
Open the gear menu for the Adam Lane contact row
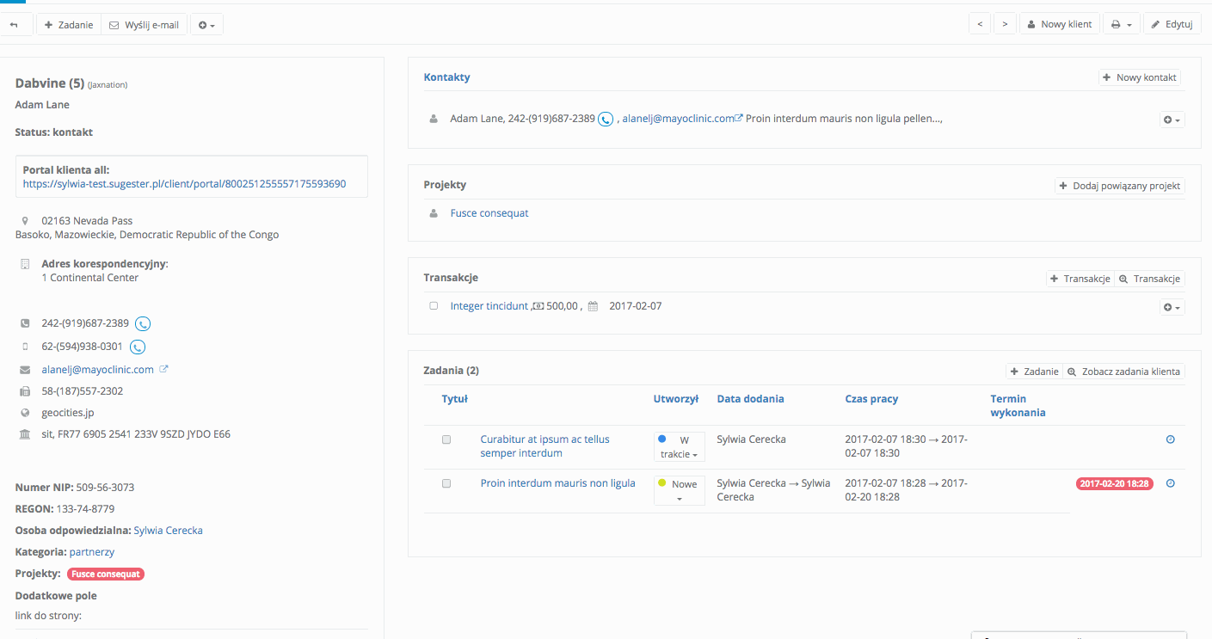click(1172, 120)
